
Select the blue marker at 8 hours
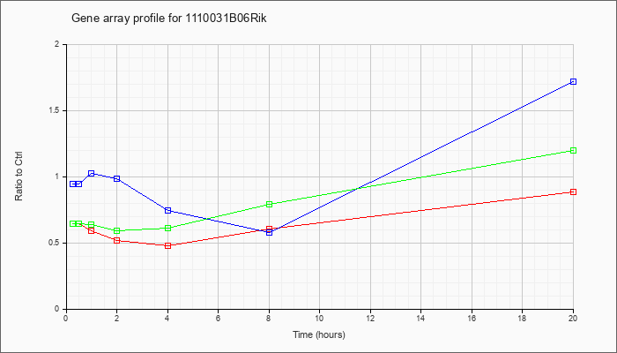coord(269,232)
